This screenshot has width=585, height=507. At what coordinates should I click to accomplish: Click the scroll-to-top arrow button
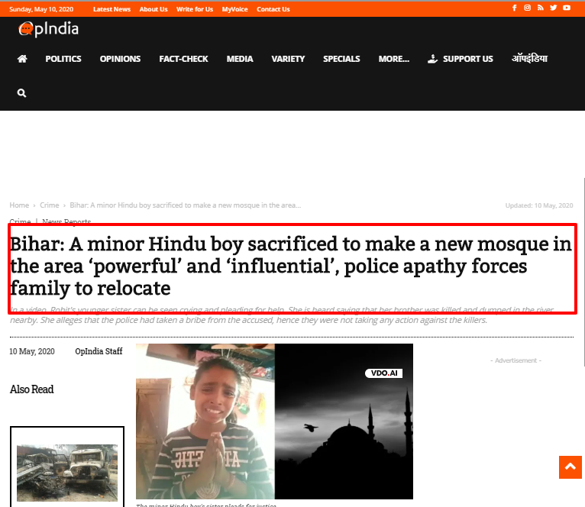click(x=570, y=467)
